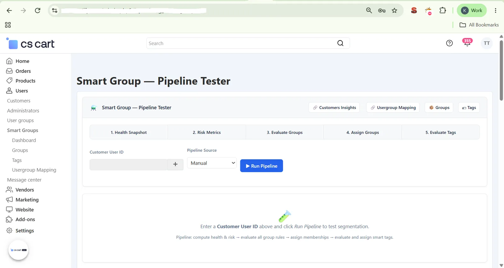Screen dimensions: 504x268
Task: Click the site info icon in address bar
Action: tap(54, 10)
